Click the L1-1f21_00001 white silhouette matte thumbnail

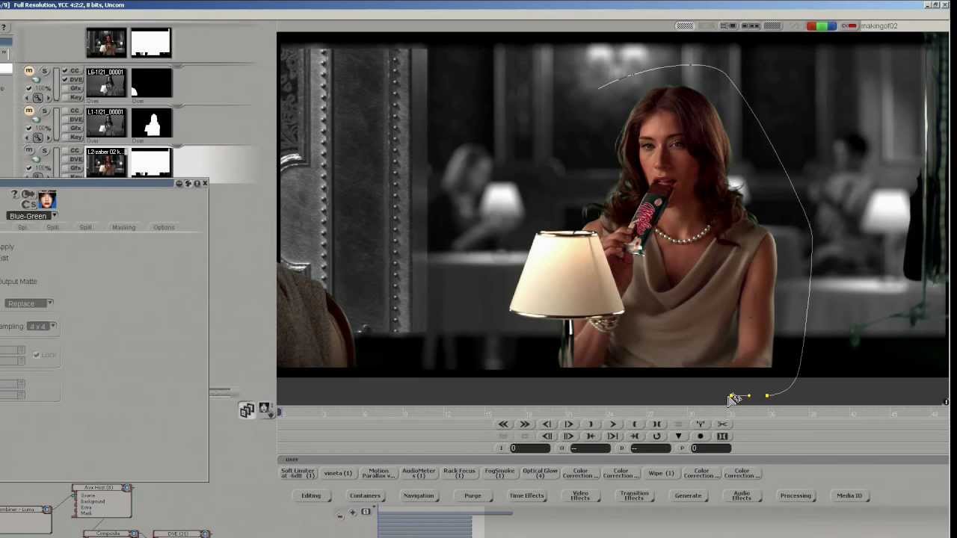151,123
